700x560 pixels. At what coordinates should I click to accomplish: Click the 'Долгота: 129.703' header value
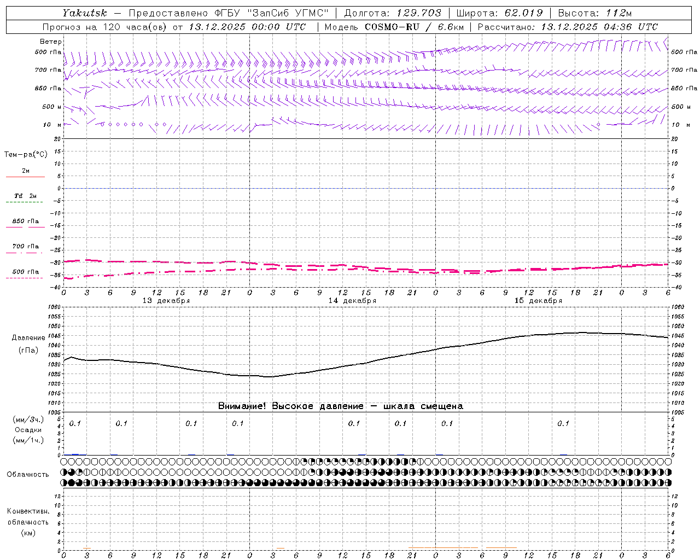point(393,13)
